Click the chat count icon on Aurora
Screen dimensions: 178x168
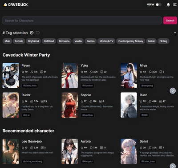[91, 148]
